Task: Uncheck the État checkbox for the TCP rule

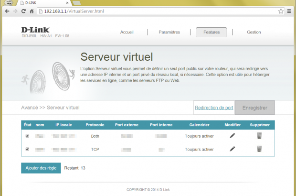Action: coord(27,149)
